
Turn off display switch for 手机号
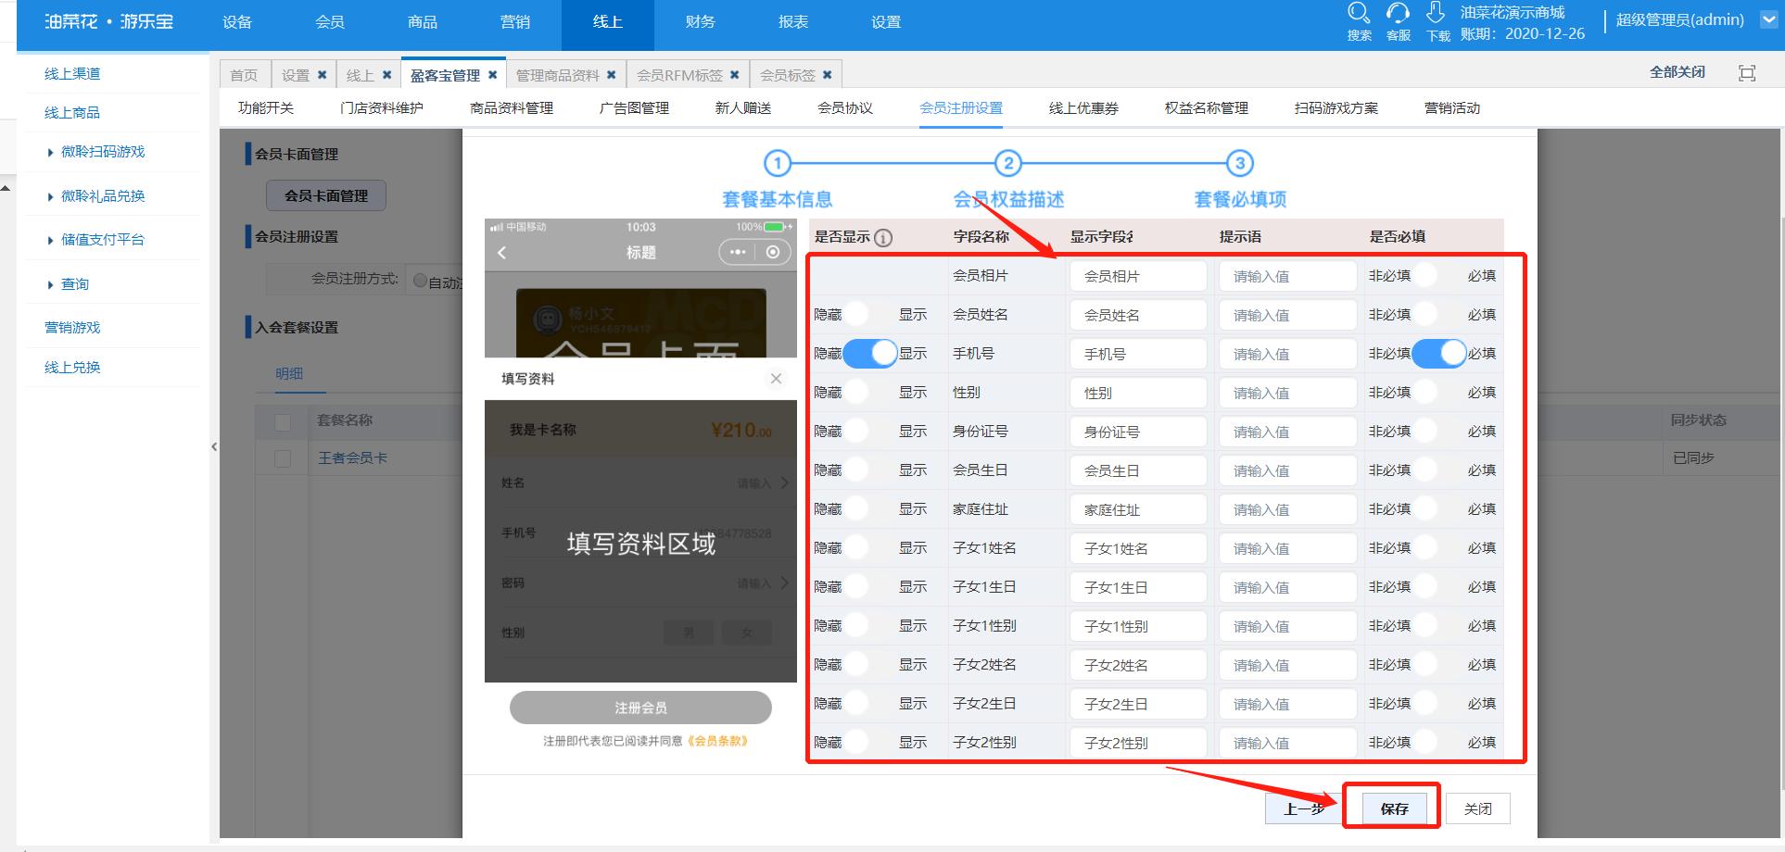click(x=869, y=354)
